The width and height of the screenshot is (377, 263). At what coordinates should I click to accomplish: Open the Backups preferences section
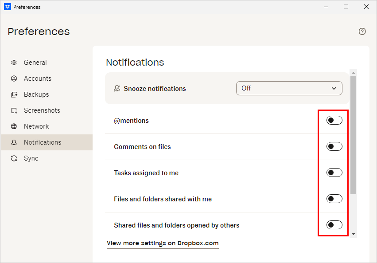36,94
